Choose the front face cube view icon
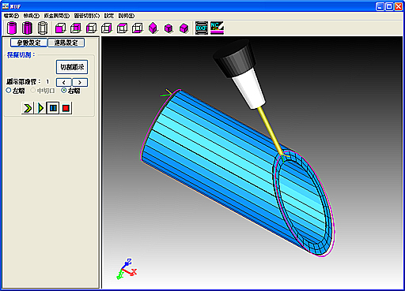Viewport: 405px width, 291px height. point(60,28)
